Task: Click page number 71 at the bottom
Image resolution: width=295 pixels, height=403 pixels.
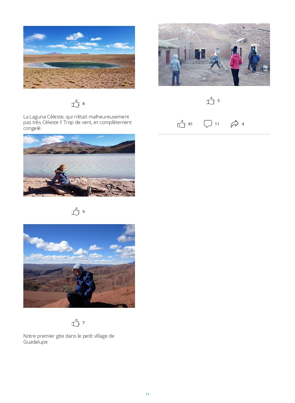Action: [147, 394]
